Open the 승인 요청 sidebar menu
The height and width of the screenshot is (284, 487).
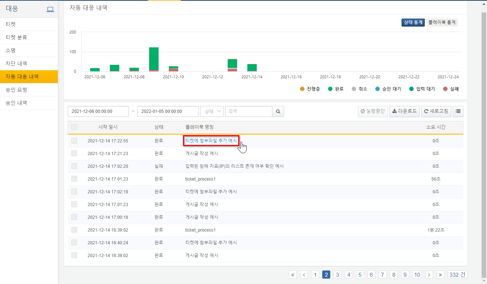(29, 90)
